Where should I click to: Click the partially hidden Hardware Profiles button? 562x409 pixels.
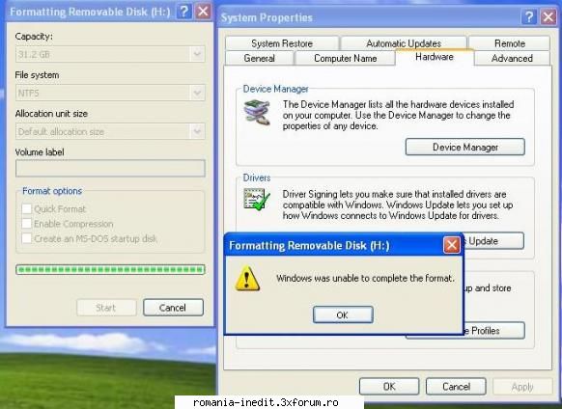pyautogui.click(x=493, y=330)
